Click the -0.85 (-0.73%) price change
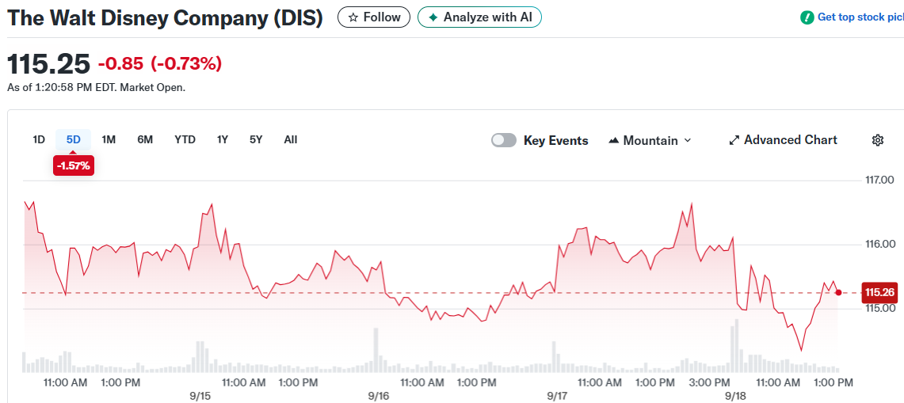Image resolution: width=904 pixels, height=403 pixels. [160, 63]
